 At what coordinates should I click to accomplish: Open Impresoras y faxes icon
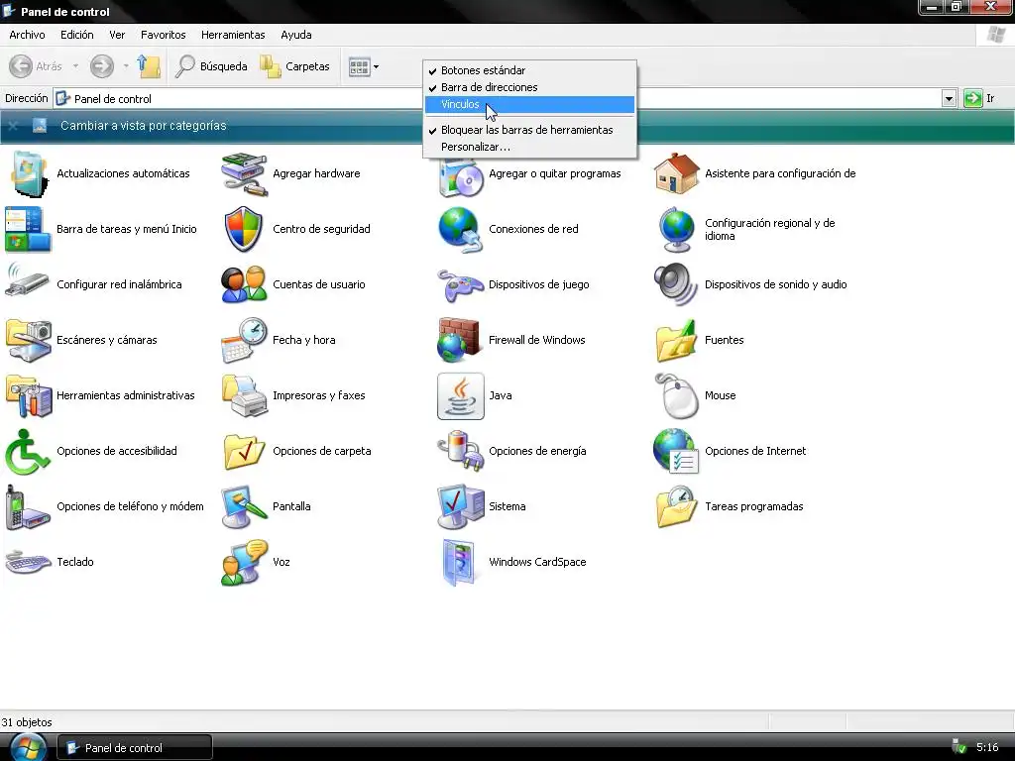pyautogui.click(x=245, y=396)
